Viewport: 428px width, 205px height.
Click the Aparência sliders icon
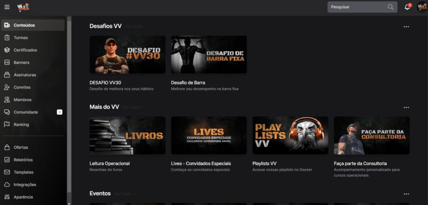click(7, 197)
